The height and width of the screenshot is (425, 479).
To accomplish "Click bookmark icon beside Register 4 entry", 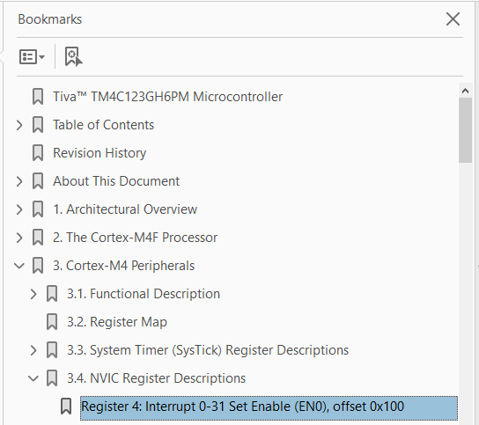I will [66, 407].
